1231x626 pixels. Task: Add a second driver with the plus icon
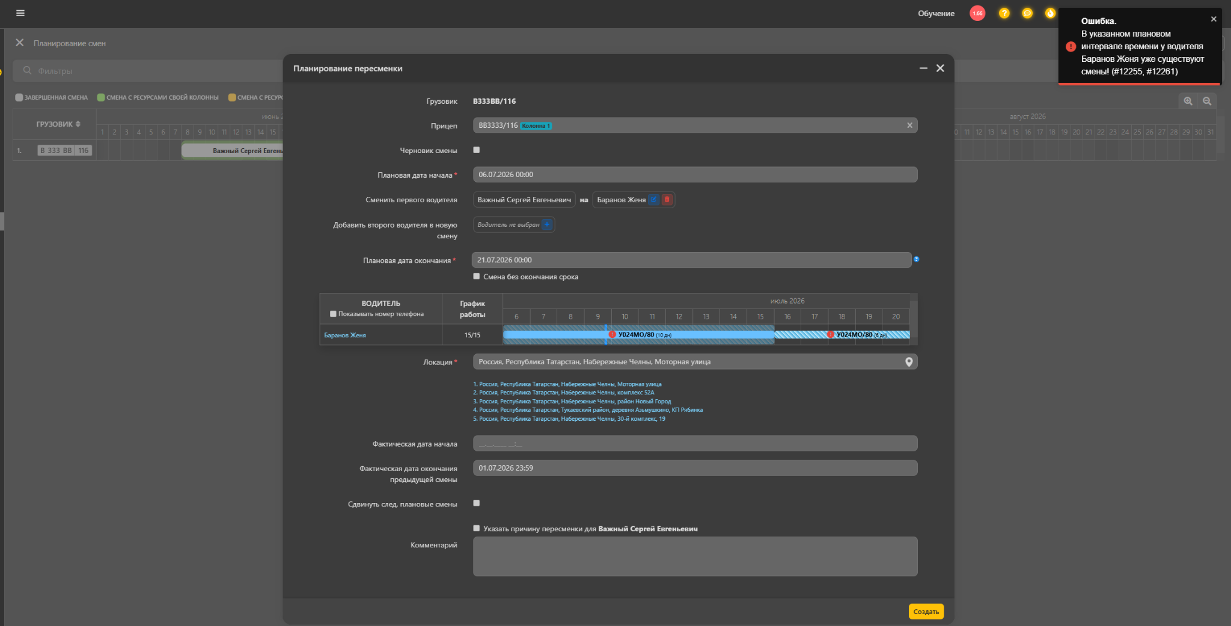click(x=547, y=224)
